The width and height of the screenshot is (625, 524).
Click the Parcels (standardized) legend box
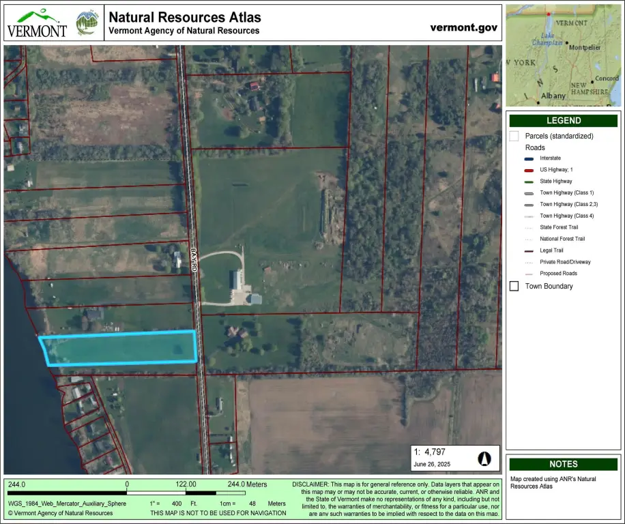[514, 136]
